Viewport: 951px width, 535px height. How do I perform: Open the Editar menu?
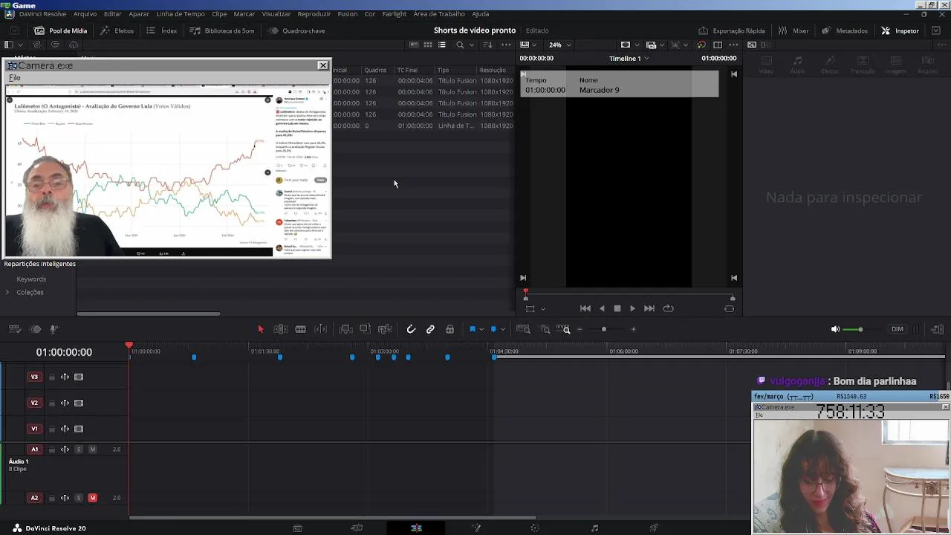pos(113,14)
